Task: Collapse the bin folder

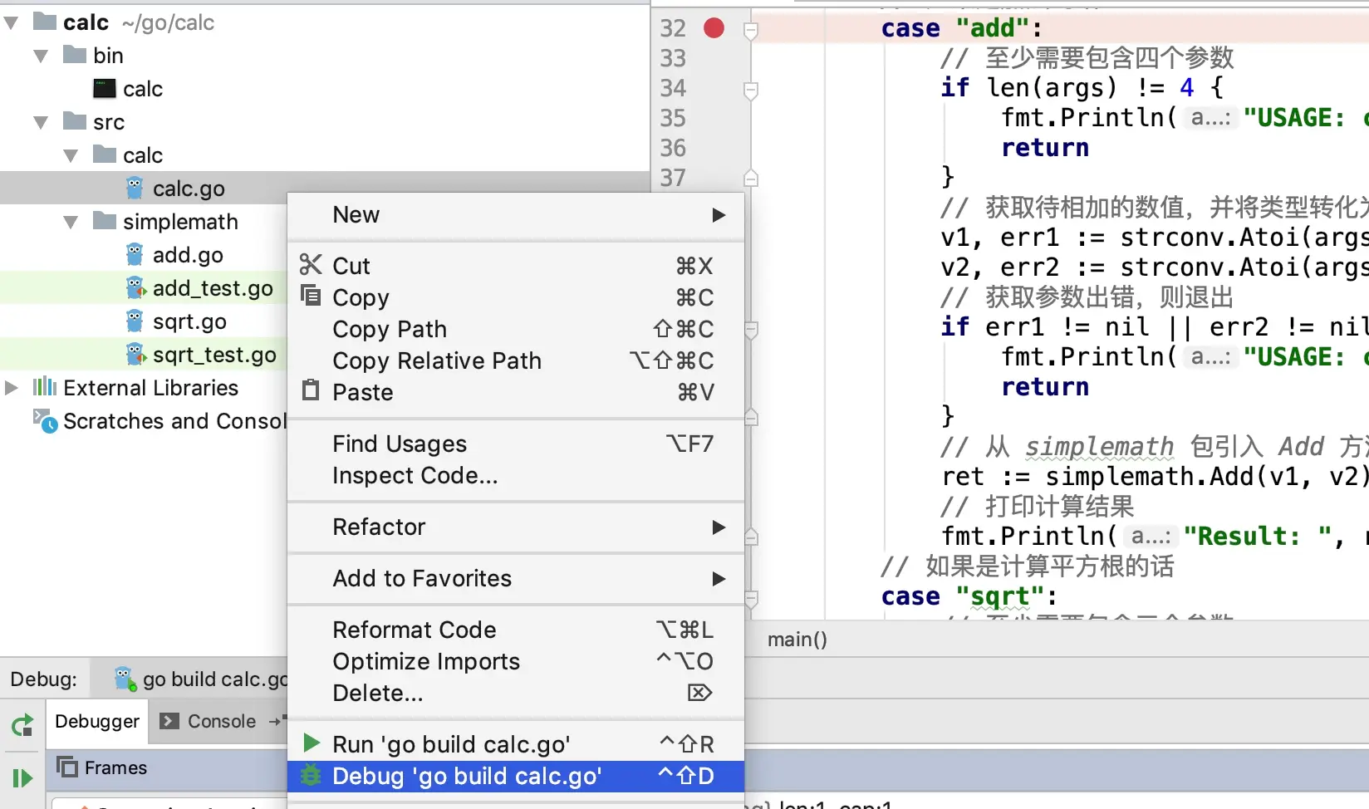Action: [x=42, y=56]
